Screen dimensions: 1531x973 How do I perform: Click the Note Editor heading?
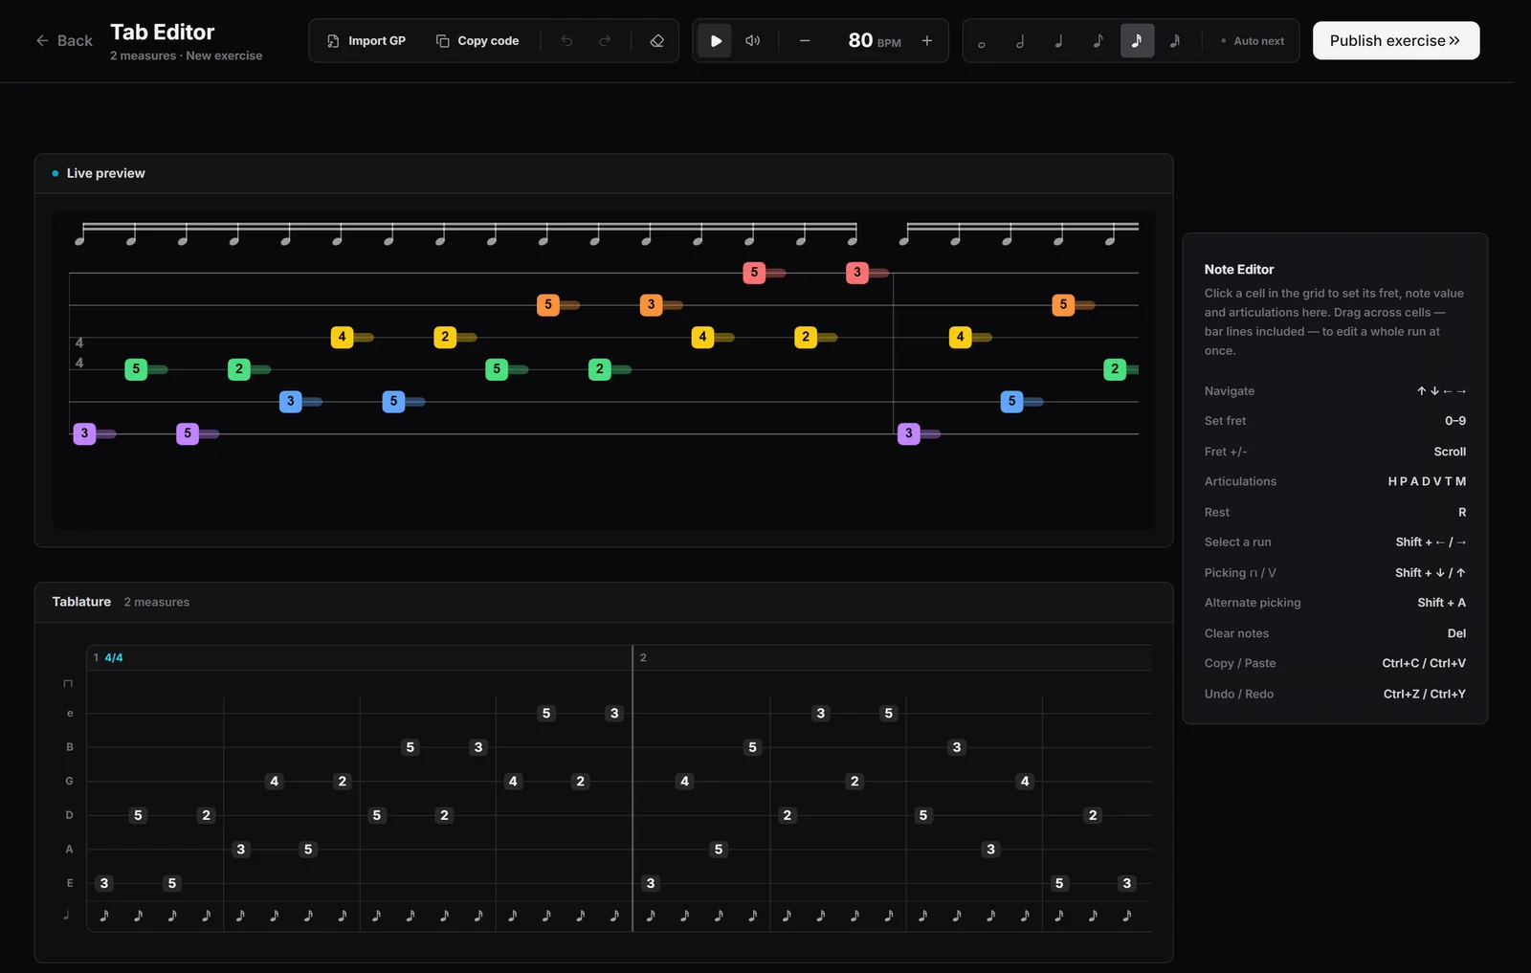(1239, 270)
